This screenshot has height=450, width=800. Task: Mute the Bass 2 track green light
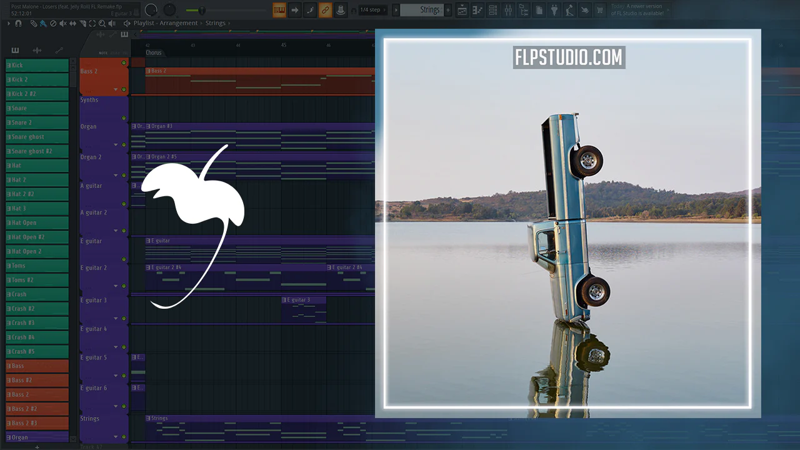click(124, 89)
